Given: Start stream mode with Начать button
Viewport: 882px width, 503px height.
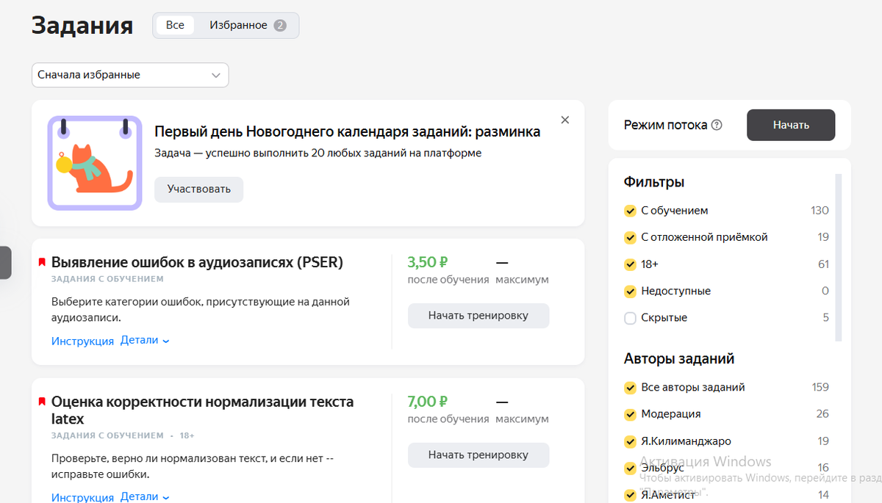Looking at the screenshot, I should click(791, 125).
